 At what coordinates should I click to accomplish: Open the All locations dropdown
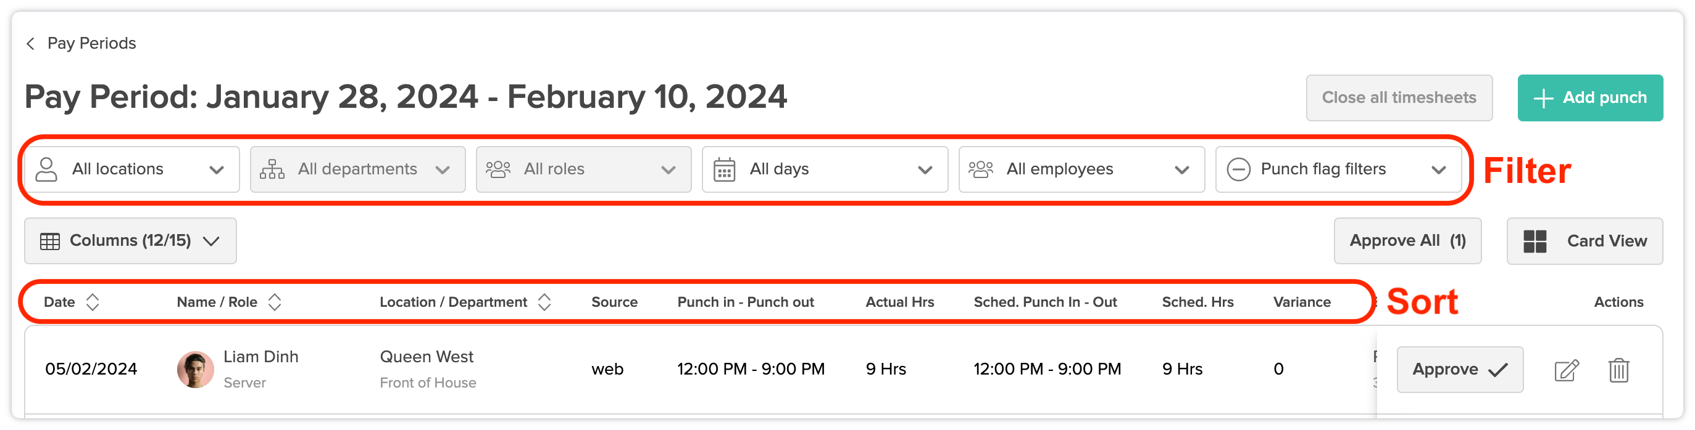click(x=131, y=169)
